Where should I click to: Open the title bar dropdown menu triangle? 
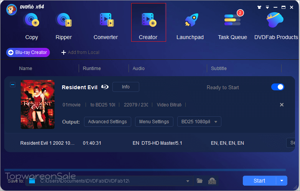(x=267, y=7)
